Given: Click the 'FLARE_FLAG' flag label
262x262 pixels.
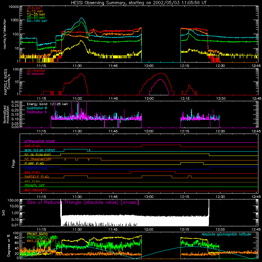Looking at the screenshot, I should point(34,163).
